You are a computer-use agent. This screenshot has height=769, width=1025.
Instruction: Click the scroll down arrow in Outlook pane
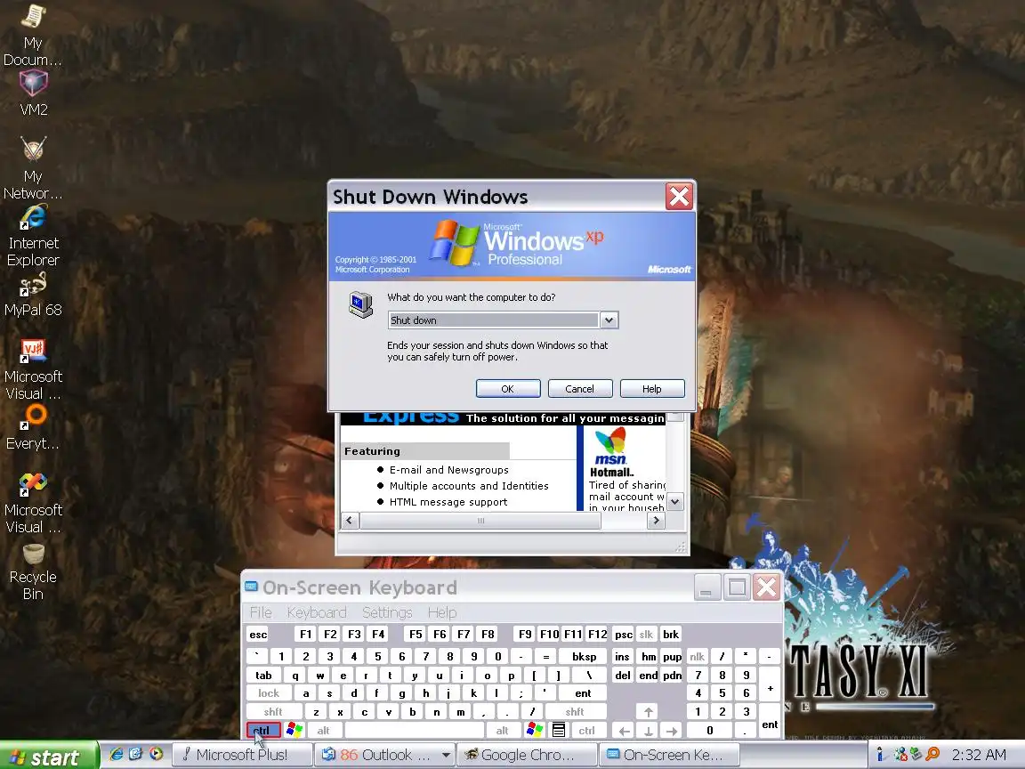click(675, 502)
